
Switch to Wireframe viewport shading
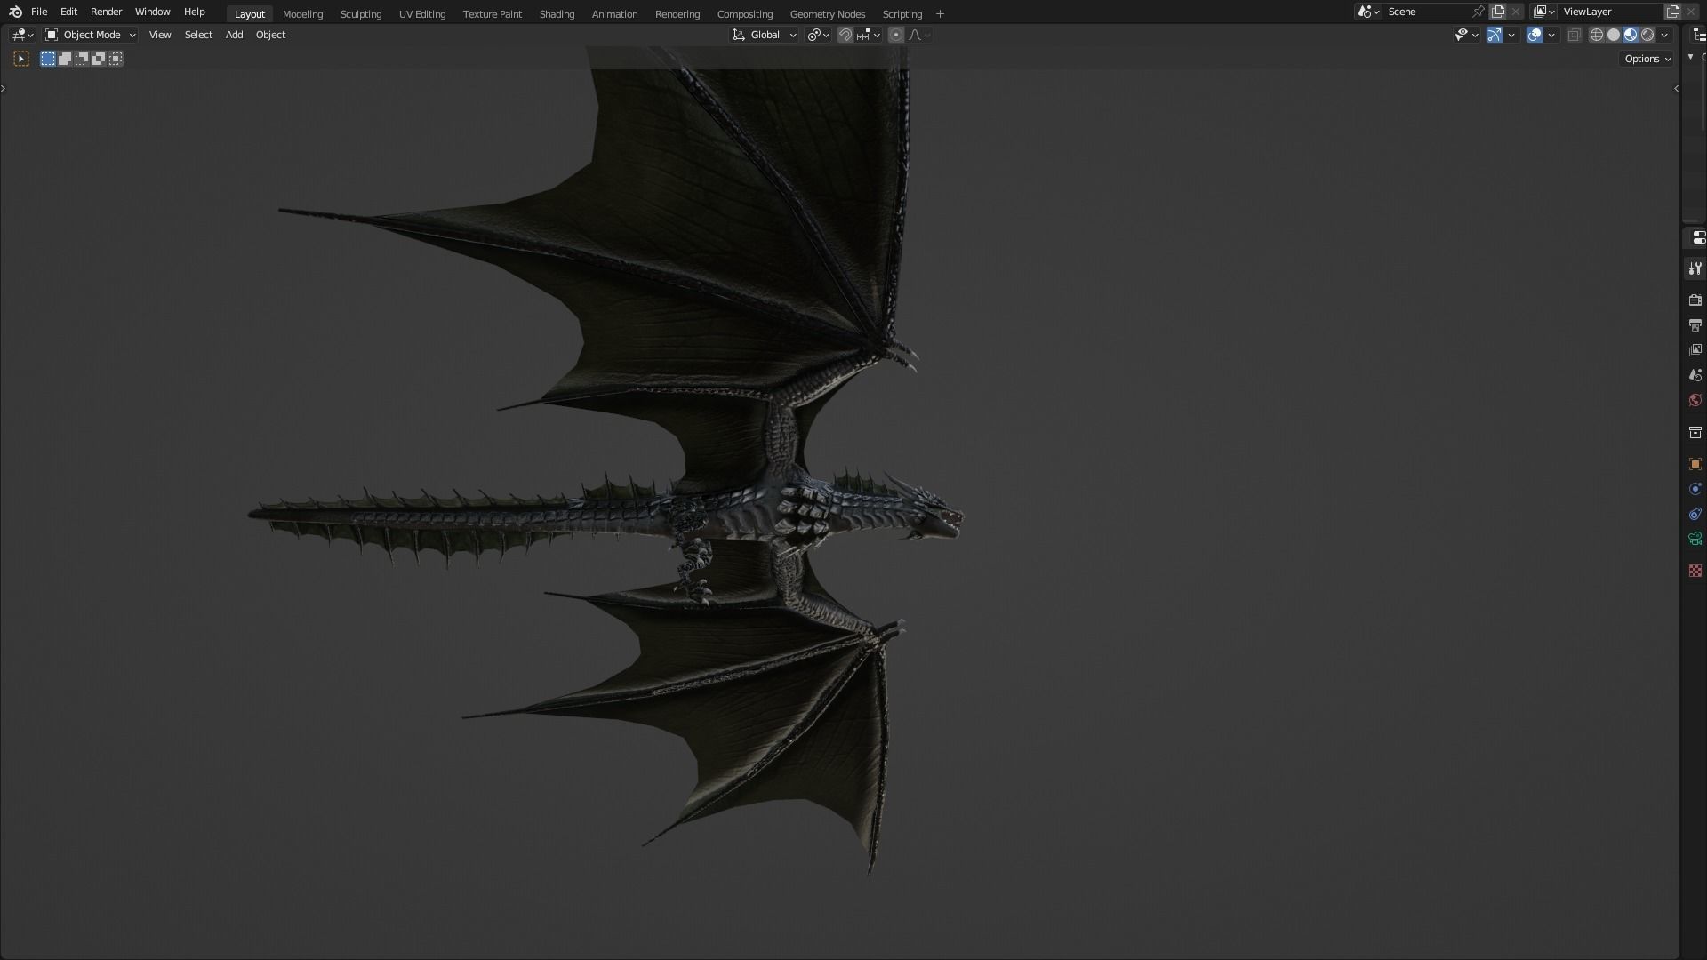tap(1597, 35)
